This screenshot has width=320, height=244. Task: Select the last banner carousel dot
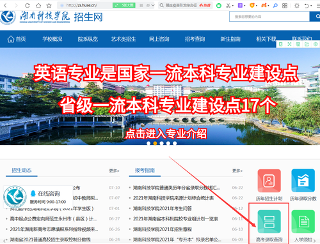(x=175, y=143)
